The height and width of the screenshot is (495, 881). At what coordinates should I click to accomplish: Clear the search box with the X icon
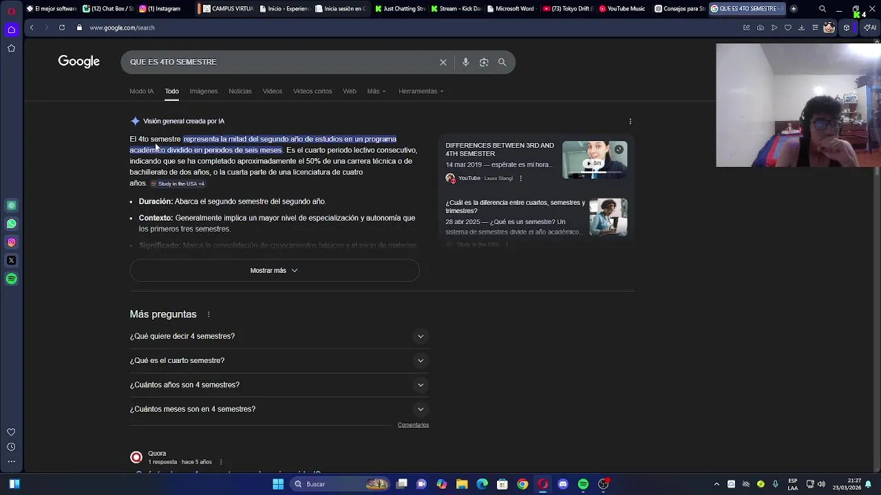(x=443, y=62)
